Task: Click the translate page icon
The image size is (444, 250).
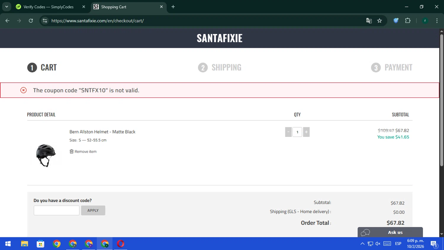Action: tap(369, 21)
